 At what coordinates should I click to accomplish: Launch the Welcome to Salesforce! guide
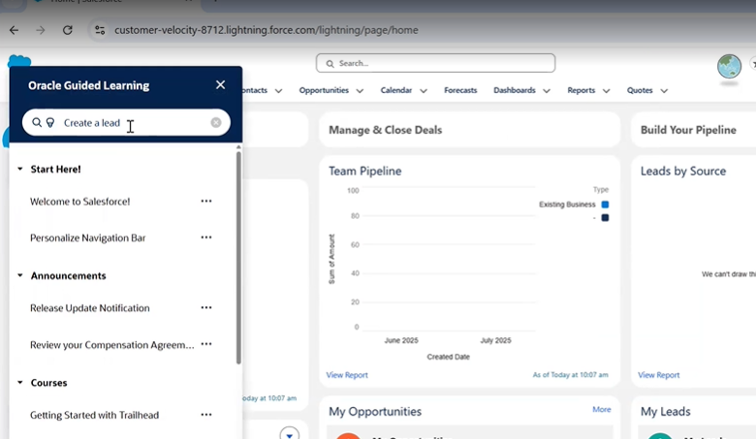[80, 202]
